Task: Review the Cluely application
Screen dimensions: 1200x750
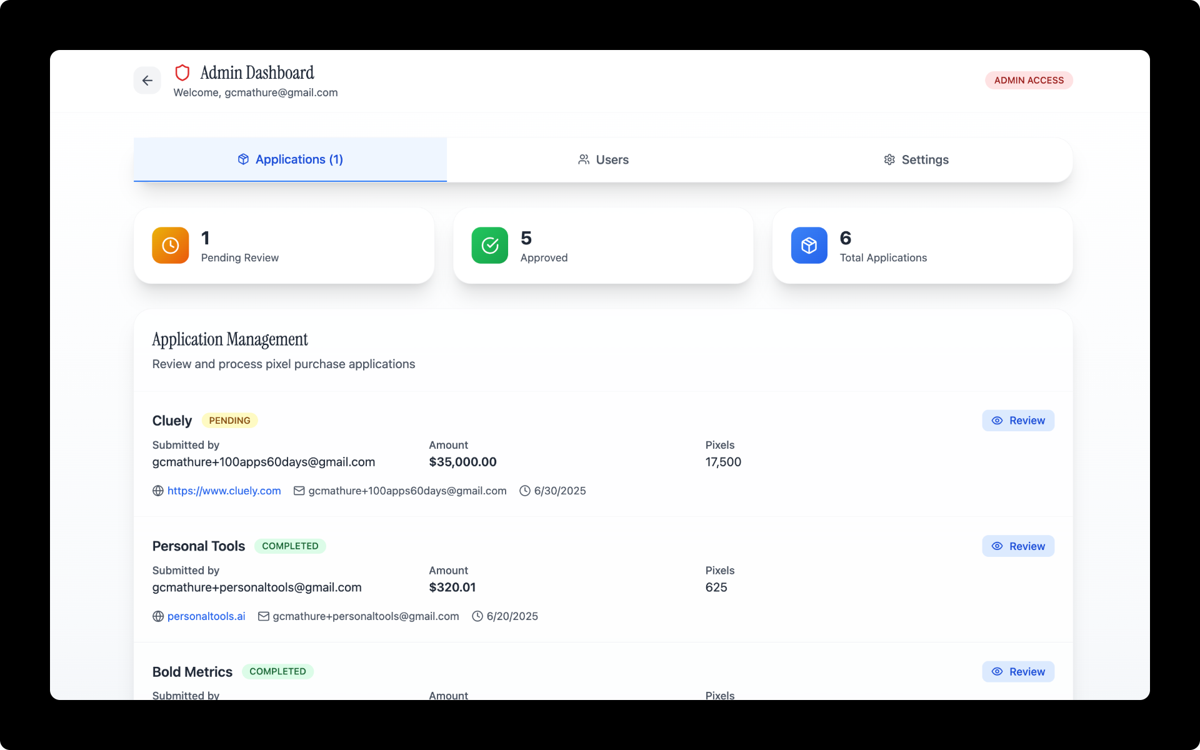Action: (x=1017, y=421)
